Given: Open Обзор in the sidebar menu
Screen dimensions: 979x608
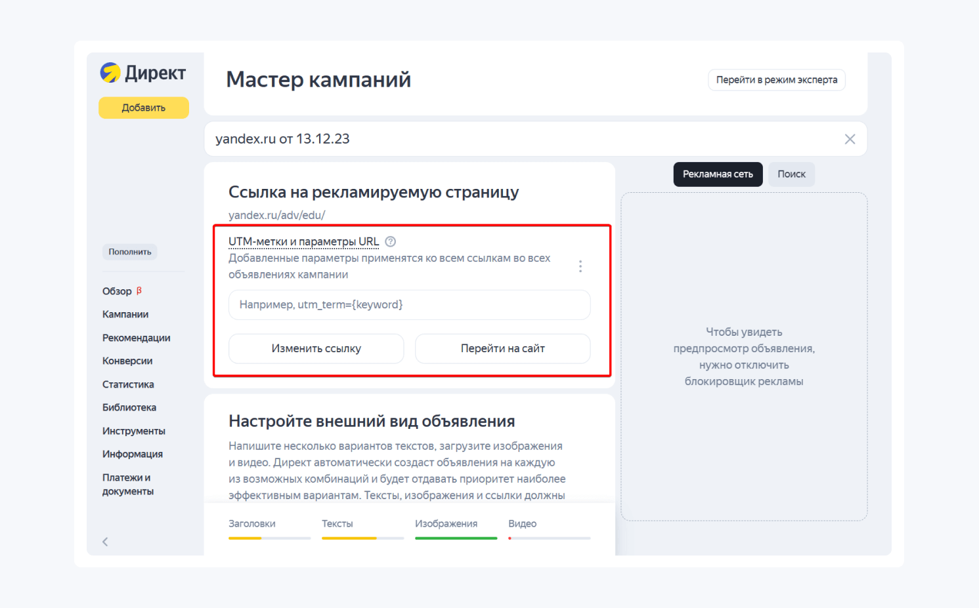Looking at the screenshot, I should [x=117, y=291].
